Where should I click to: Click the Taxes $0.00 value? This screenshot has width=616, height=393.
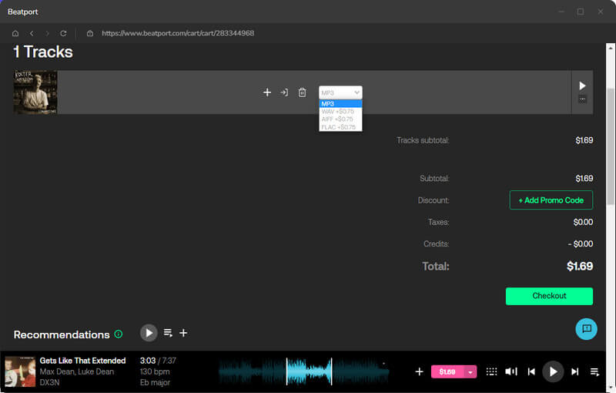click(583, 222)
